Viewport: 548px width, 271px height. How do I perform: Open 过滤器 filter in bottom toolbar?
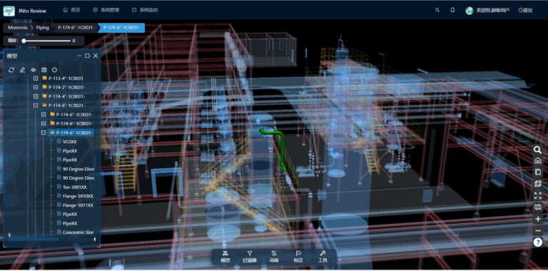[x=250, y=257]
